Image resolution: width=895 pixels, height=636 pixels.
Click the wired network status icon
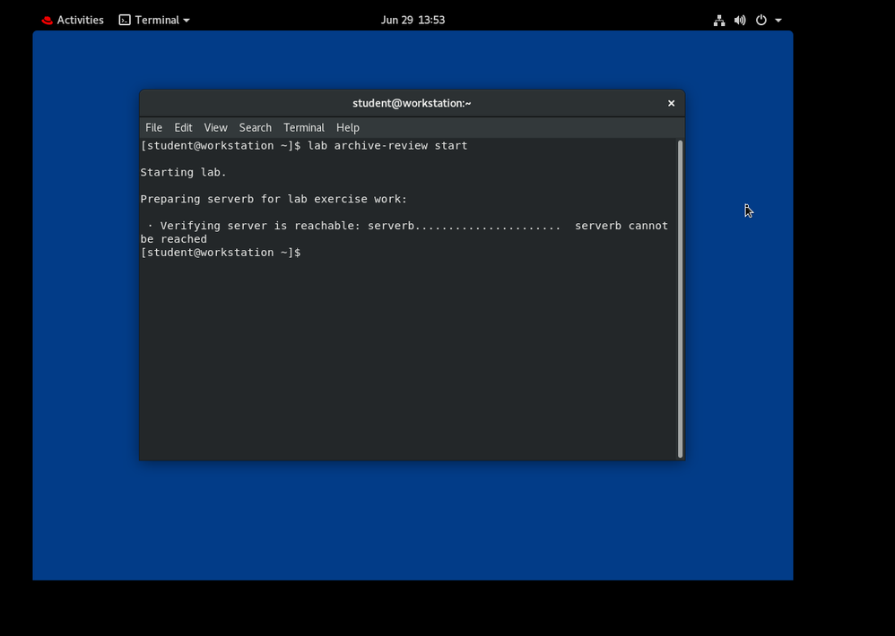(718, 20)
